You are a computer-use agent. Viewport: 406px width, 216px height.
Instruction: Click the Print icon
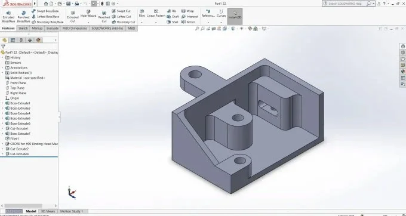[76, 4]
